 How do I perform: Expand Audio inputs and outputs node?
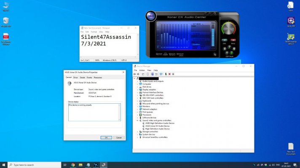point(137,81)
